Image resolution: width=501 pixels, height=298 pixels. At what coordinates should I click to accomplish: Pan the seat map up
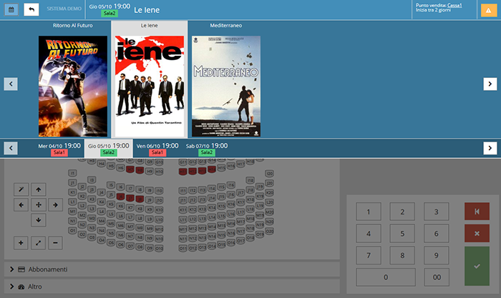click(39, 189)
